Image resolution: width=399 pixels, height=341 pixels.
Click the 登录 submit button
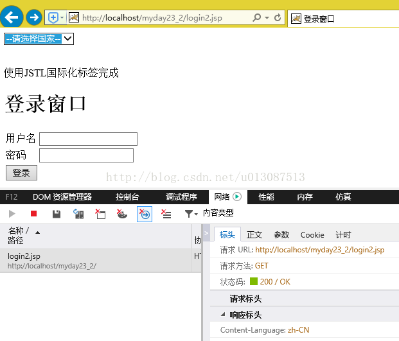21,173
